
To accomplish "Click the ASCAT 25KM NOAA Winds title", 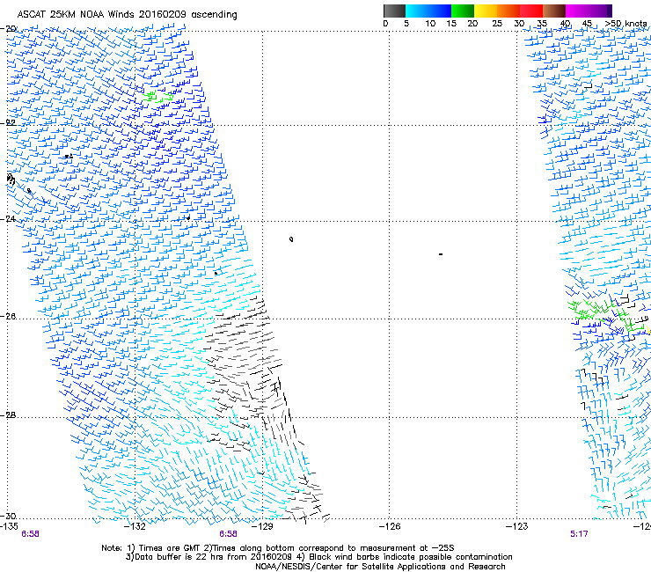I will 127,15.
